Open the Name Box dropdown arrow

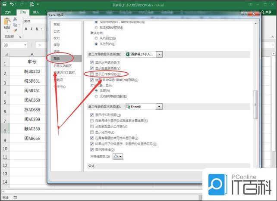point(25,45)
